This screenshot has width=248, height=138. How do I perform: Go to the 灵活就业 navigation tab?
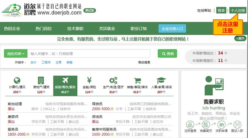(x=107, y=28)
